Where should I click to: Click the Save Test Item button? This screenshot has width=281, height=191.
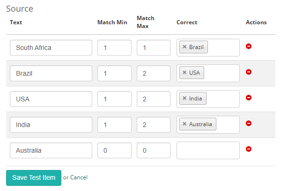34,177
